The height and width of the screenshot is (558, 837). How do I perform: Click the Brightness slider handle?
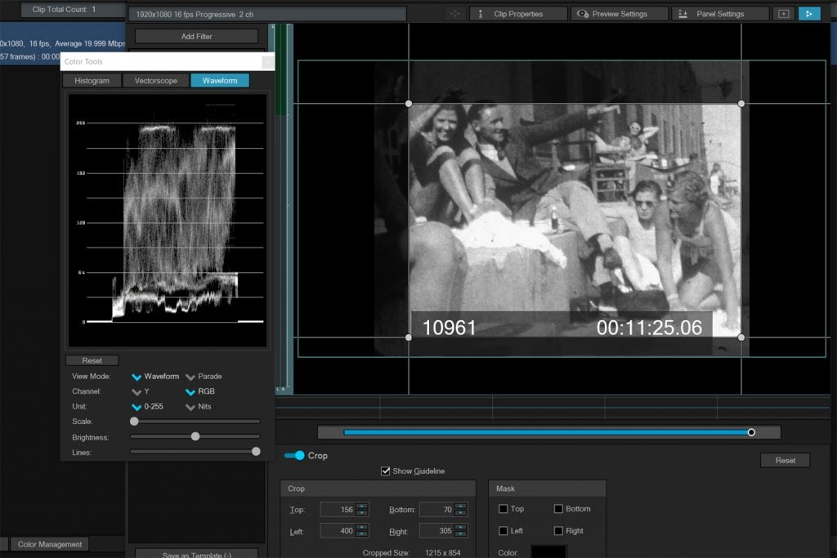point(195,436)
